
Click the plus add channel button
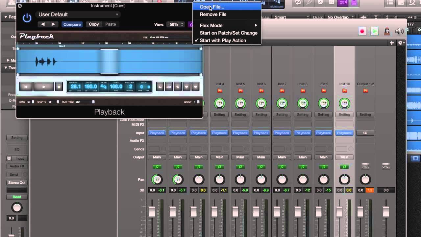[392, 43]
